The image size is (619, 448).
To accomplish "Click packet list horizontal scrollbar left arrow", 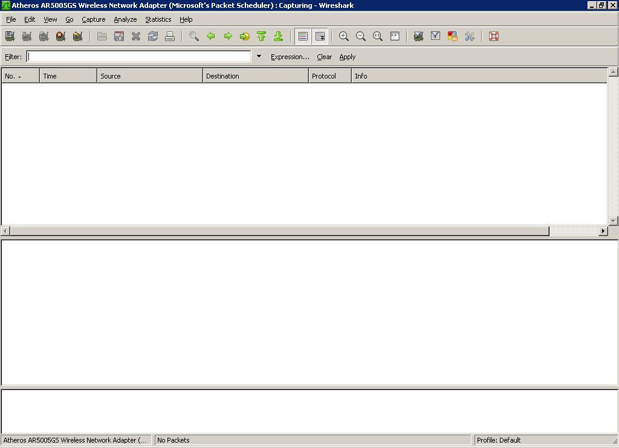I will 5,231.
